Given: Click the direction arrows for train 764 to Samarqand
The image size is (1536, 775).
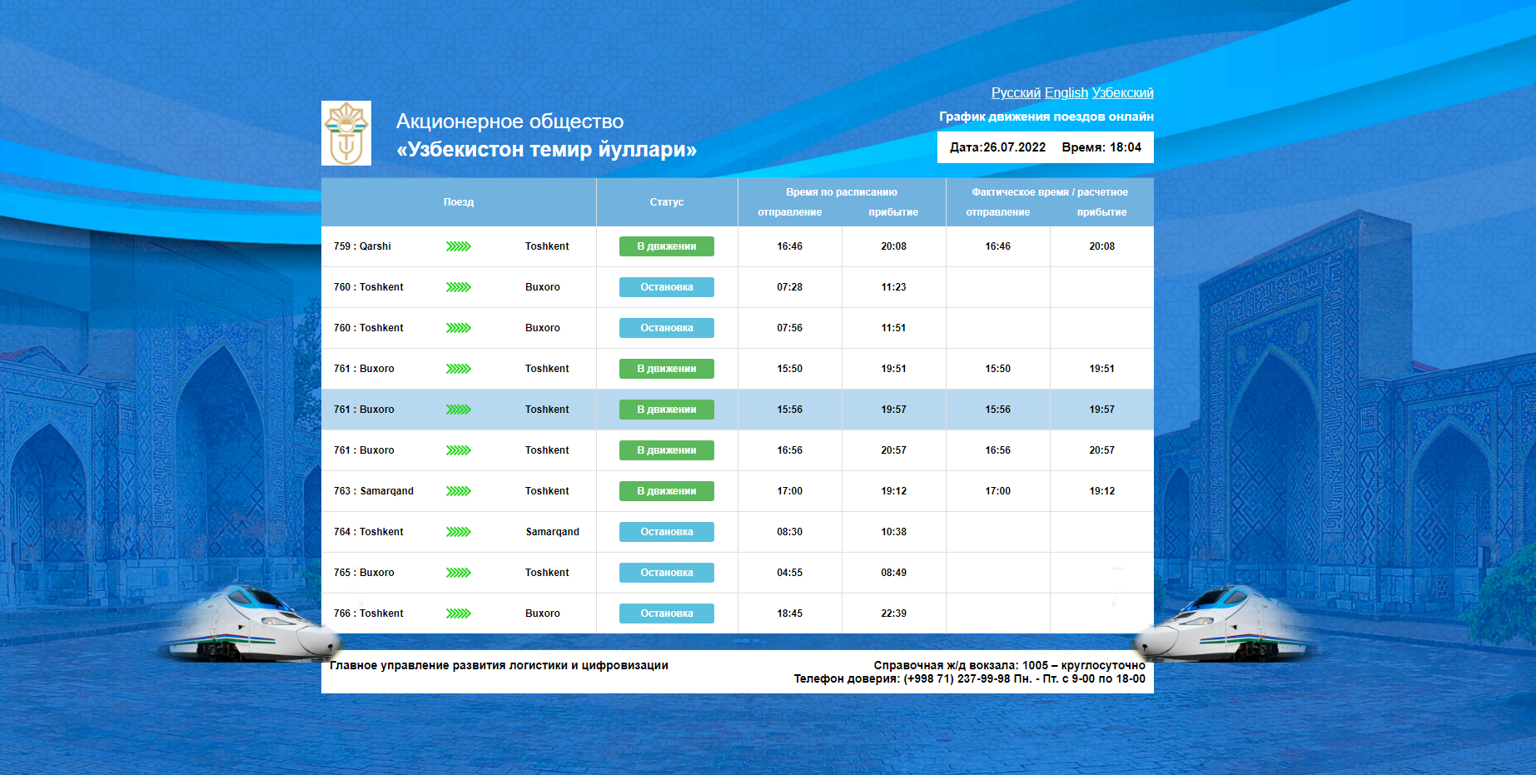Looking at the screenshot, I should [x=458, y=532].
